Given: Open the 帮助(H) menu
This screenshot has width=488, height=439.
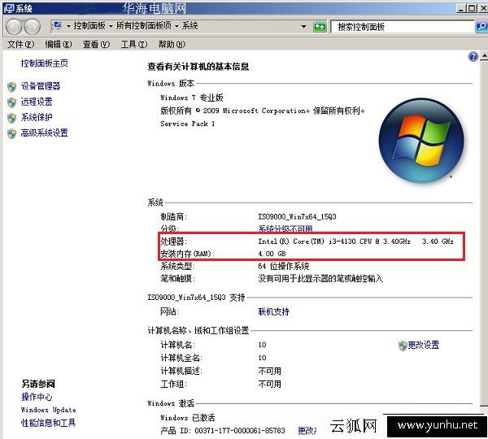Looking at the screenshot, I should (172, 45).
